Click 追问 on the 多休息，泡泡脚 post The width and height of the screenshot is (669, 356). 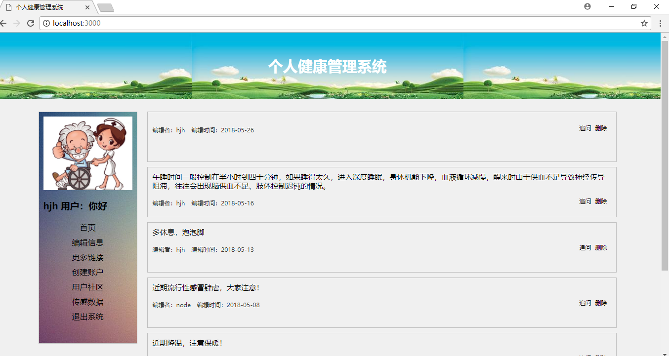tap(585, 248)
